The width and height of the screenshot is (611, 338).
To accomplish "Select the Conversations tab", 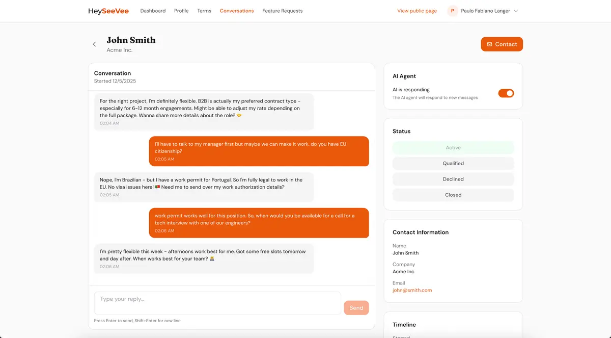I will 237,10.
